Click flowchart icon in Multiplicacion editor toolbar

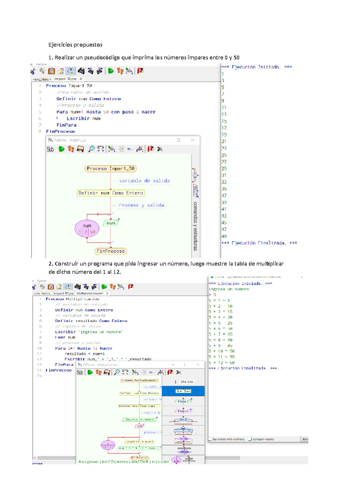point(121,287)
